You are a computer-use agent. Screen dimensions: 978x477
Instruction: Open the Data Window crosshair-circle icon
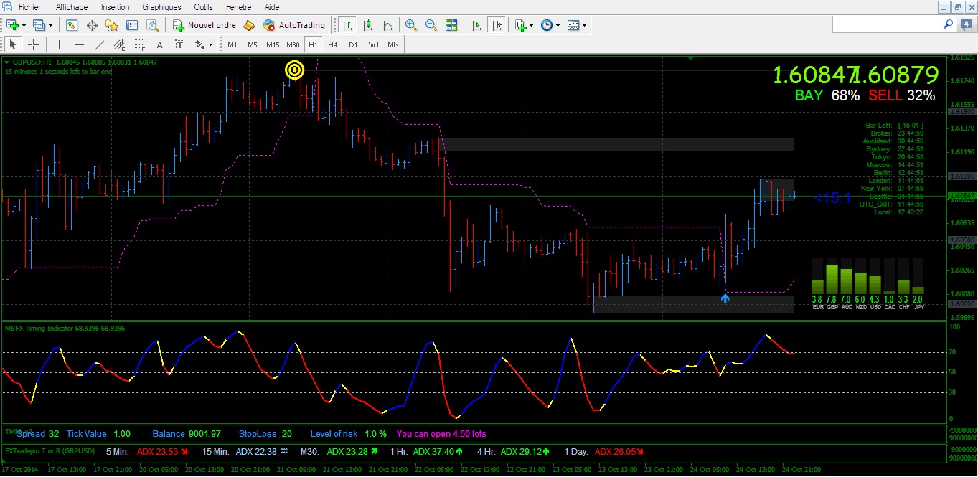(x=92, y=25)
